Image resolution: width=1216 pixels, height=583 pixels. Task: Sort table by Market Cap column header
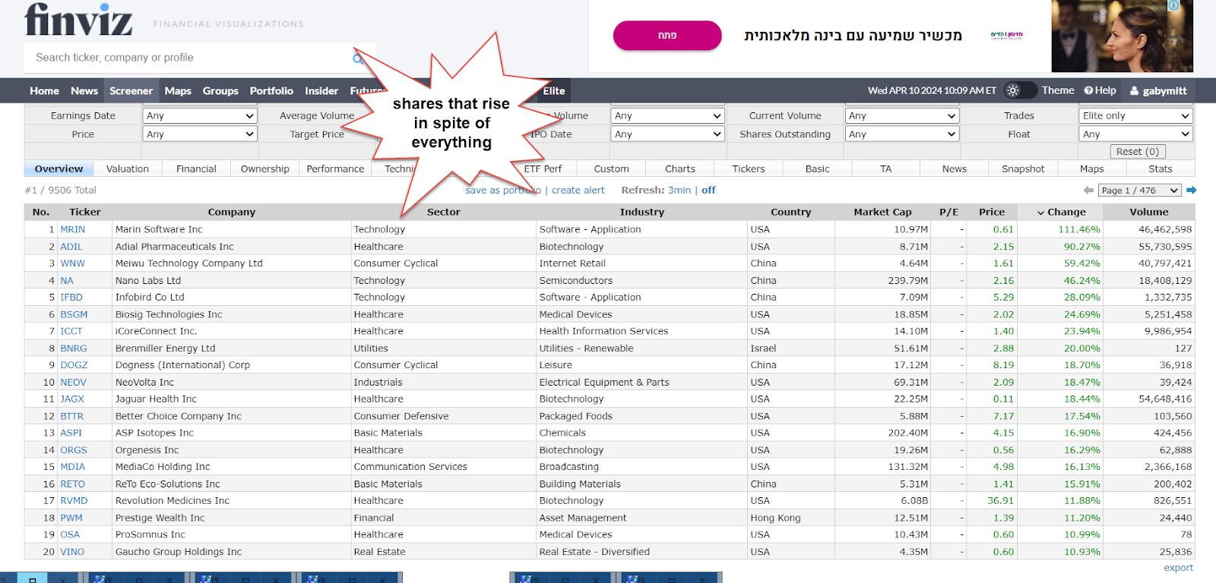(x=882, y=213)
